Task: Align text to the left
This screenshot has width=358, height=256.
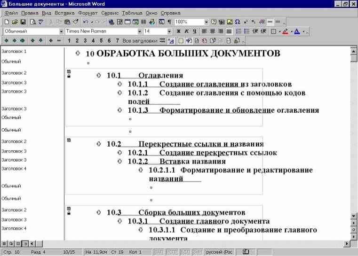Action: pos(204,31)
